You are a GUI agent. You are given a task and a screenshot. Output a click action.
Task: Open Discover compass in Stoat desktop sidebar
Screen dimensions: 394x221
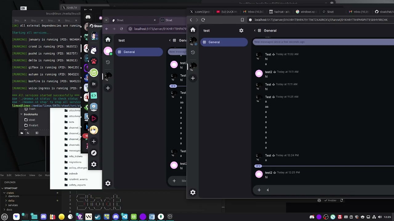(x=94, y=153)
